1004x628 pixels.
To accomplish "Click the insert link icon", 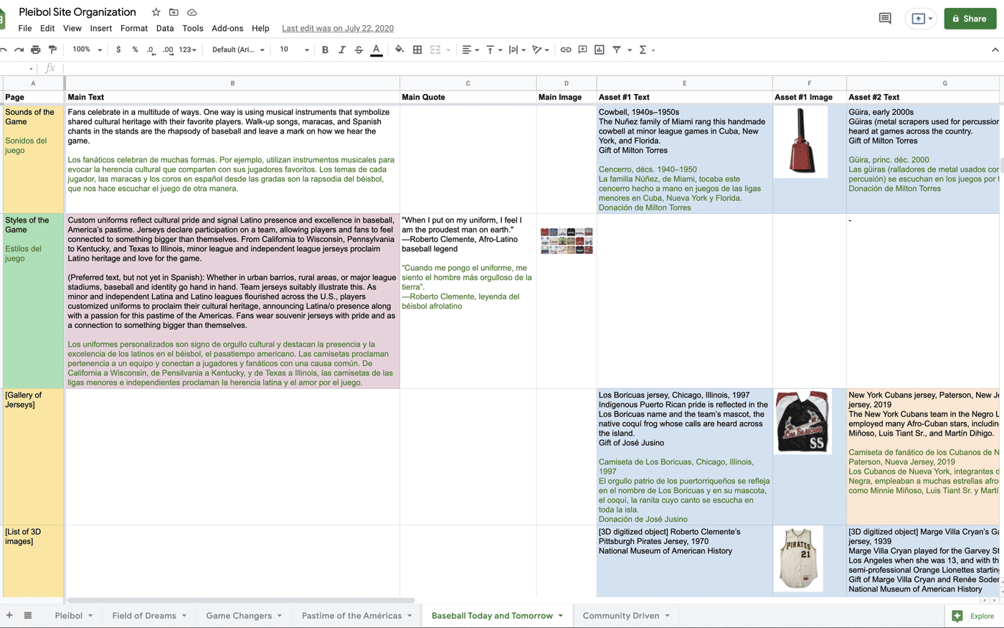I will pyautogui.click(x=566, y=50).
